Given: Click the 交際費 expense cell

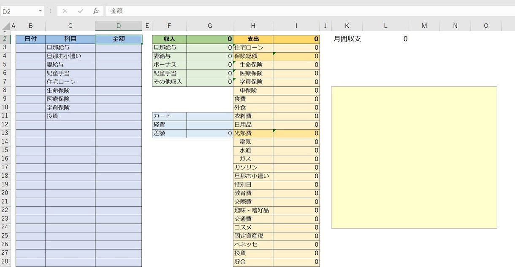Looking at the screenshot, I should [253, 202].
